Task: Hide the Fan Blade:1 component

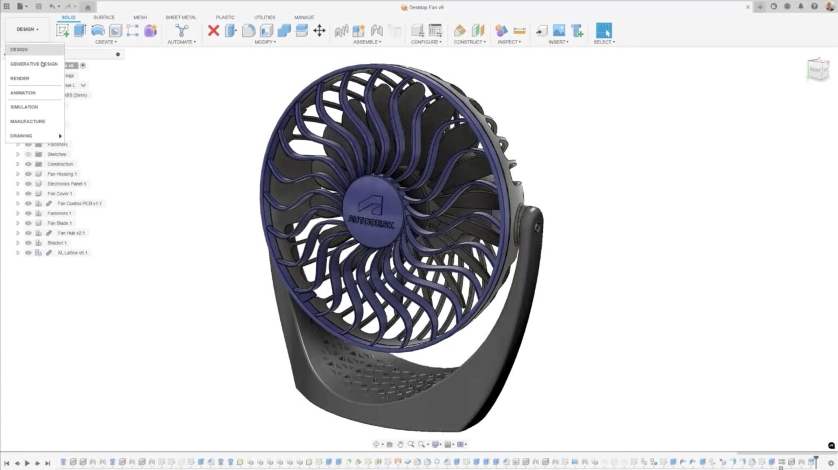Action: 28,223
